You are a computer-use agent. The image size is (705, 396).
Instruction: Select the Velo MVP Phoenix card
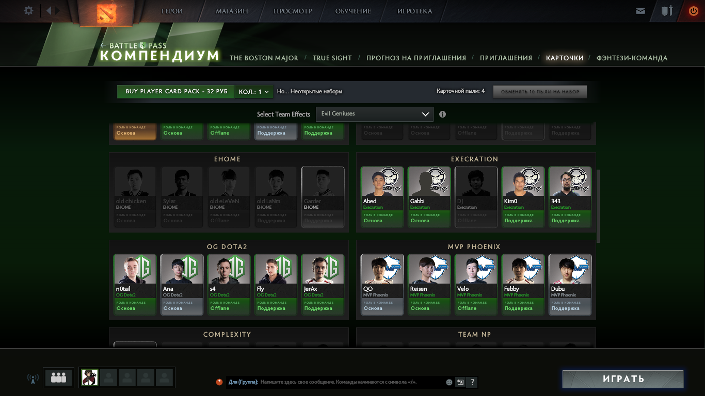476,285
